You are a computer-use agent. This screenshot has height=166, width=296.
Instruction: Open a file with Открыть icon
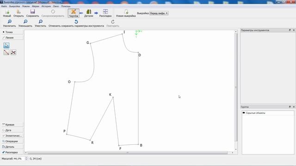pyautogui.click(x=18, y=13)
